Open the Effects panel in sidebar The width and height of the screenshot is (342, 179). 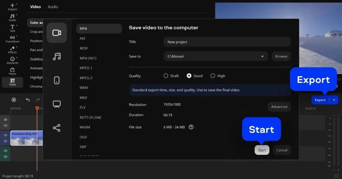[12, 50]
